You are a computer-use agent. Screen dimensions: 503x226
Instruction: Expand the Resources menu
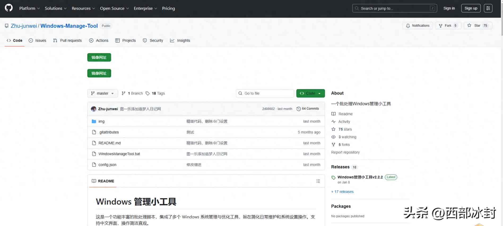tap(83, 8)
